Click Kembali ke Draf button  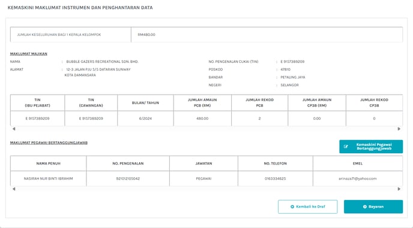point(307,206)
